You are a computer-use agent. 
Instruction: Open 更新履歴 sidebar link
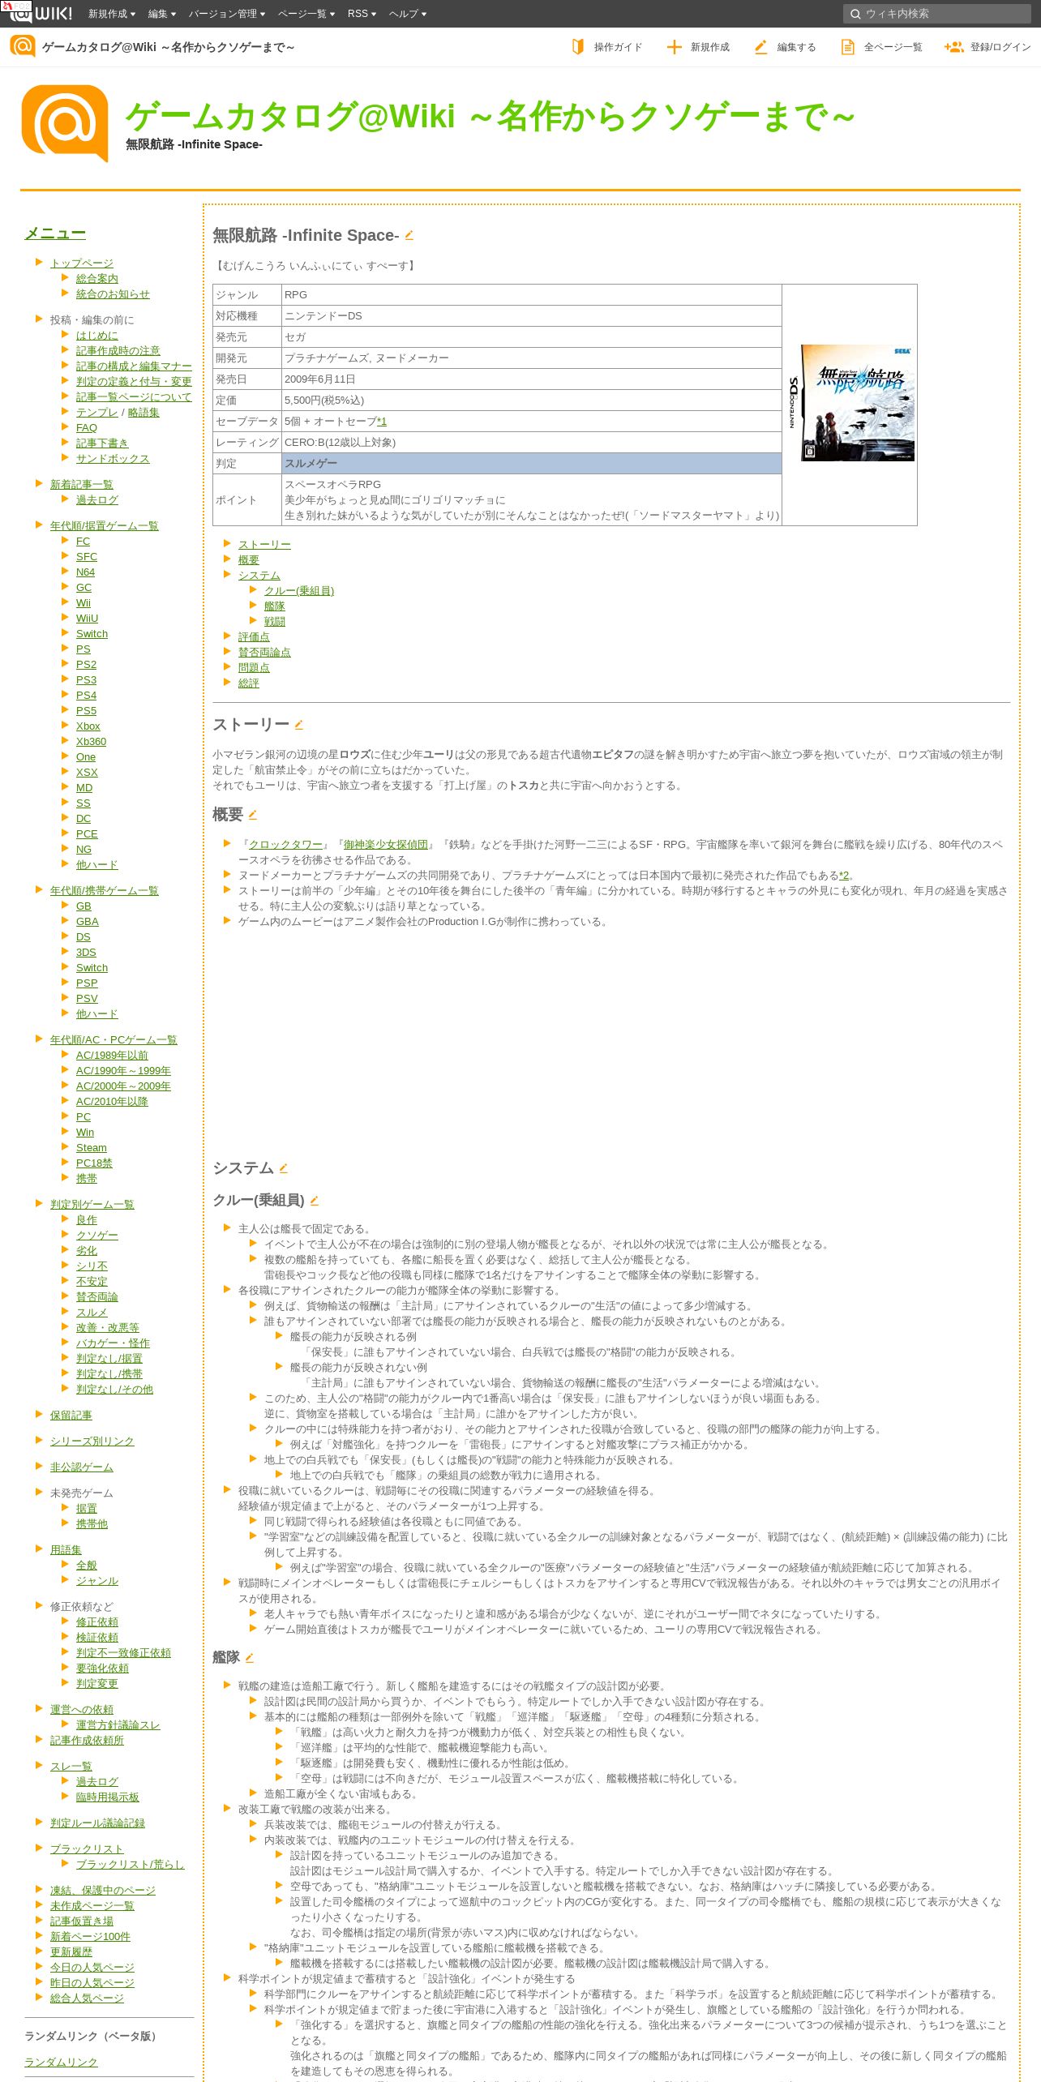click(71, 1951)
